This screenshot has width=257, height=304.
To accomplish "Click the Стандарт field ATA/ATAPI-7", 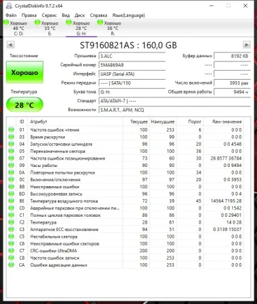I will pyautogui.click(x=175, y=101).
